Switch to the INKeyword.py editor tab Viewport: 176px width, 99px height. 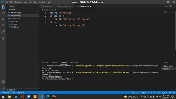pos(84,6)
